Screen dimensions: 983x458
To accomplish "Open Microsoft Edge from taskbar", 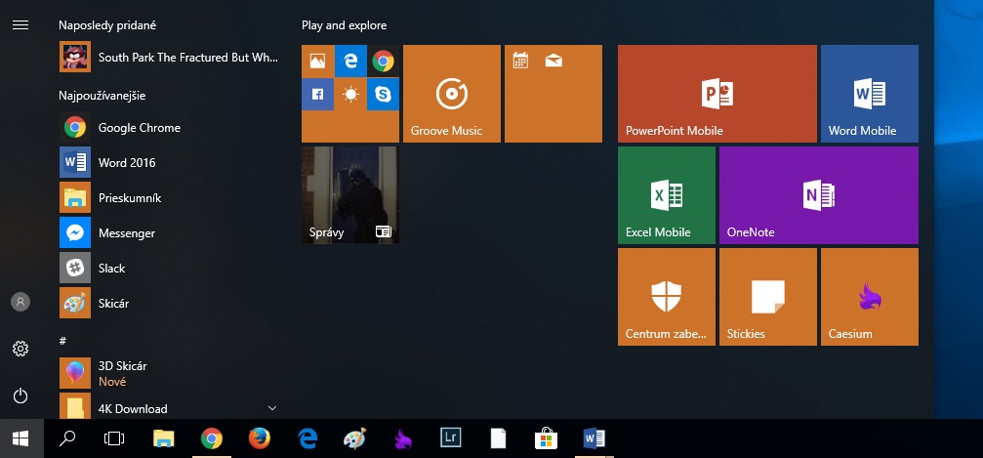I will [307, 438].
